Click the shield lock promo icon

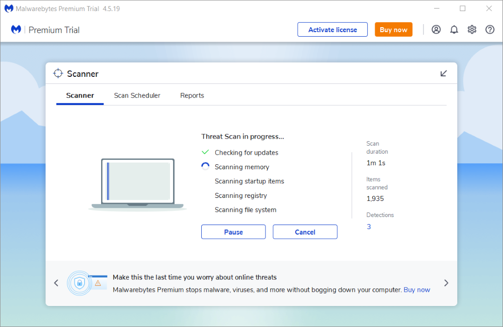(x=79, y=283)
